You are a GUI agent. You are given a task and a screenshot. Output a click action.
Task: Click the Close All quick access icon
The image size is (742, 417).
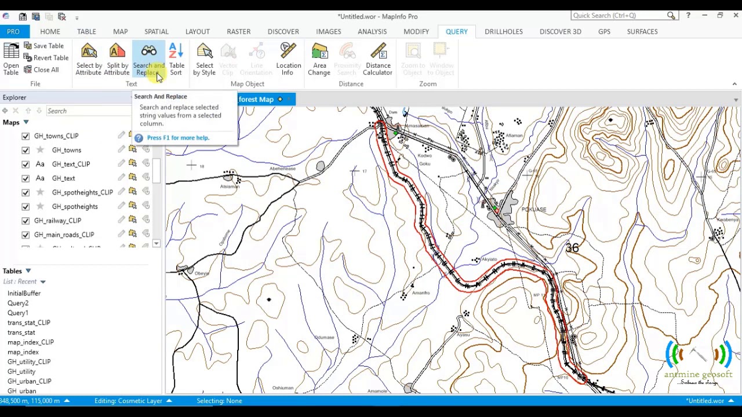pyautogui.click(x=61, y=16)
